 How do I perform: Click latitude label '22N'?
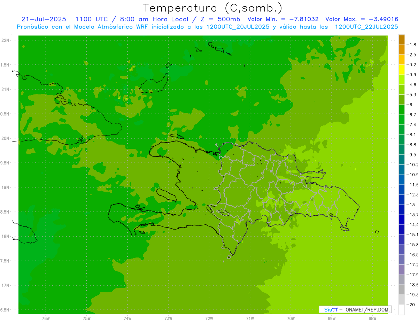(x=6, y=40)
